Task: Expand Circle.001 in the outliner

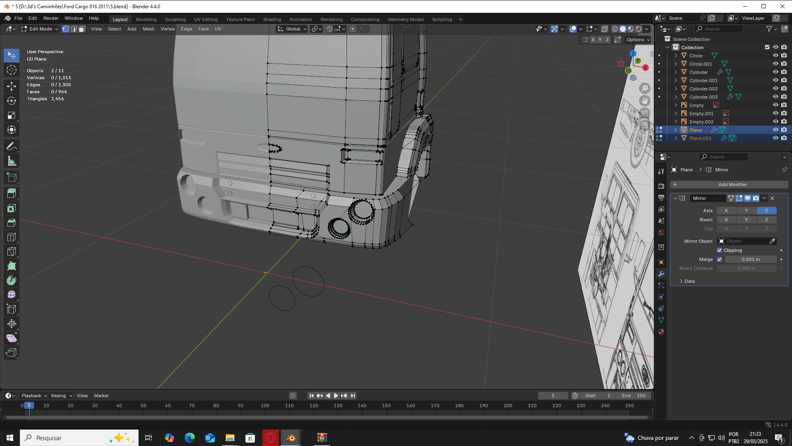Action: point(676,64)
